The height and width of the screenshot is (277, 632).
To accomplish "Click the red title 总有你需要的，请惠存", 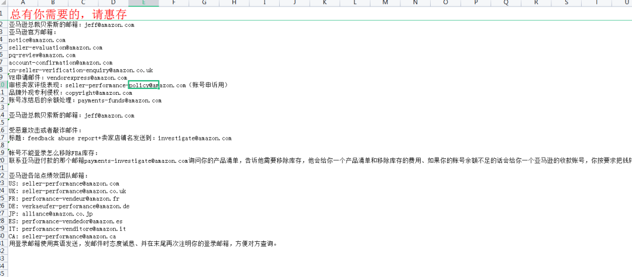I will pyautogui.click(x=68, y=14).
